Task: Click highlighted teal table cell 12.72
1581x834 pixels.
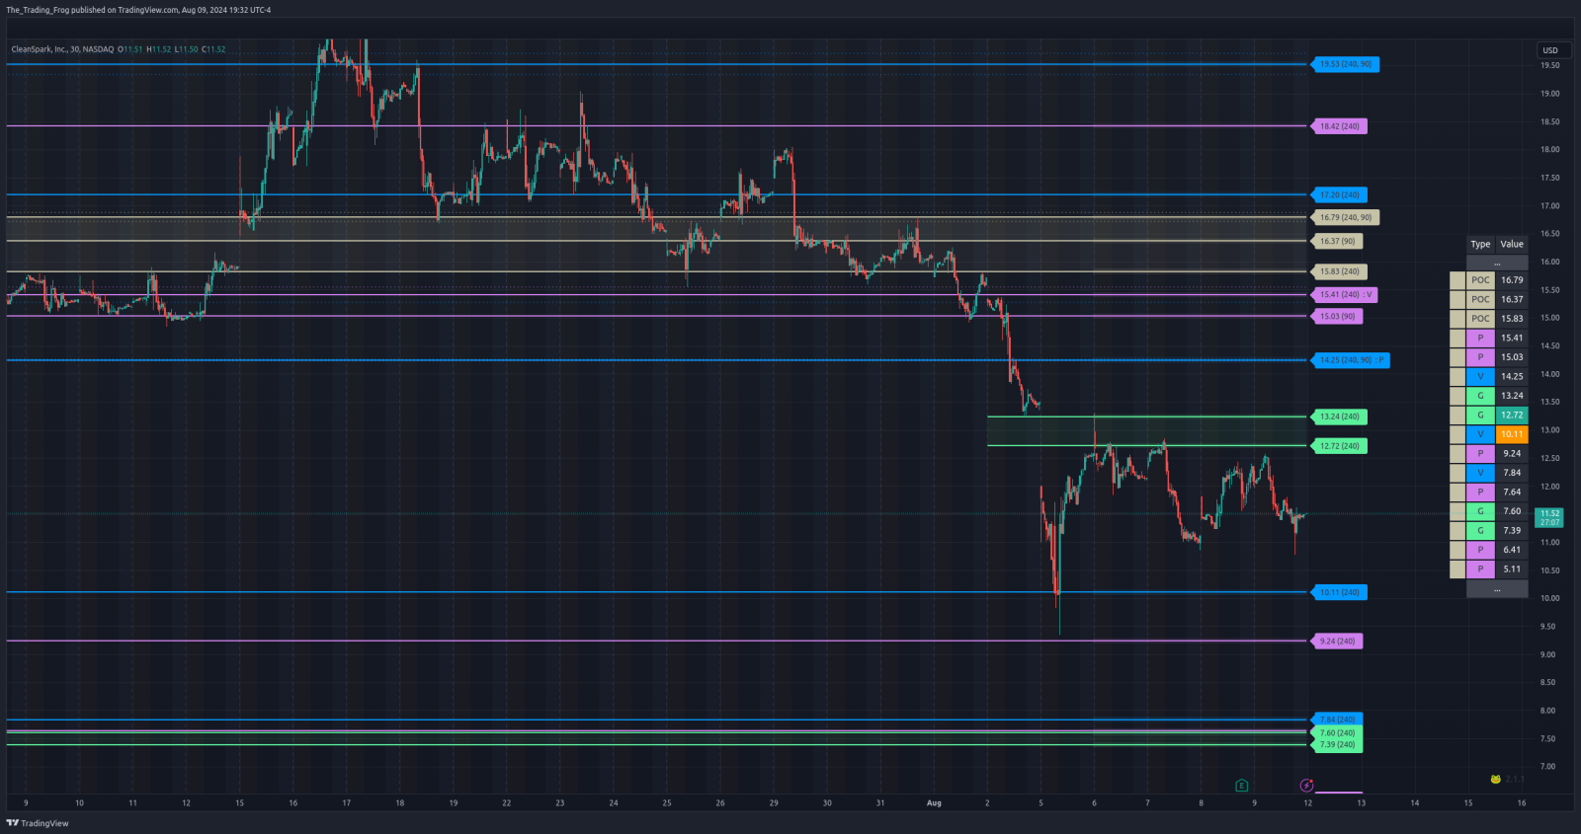Action: click(x=1512, y=415)
